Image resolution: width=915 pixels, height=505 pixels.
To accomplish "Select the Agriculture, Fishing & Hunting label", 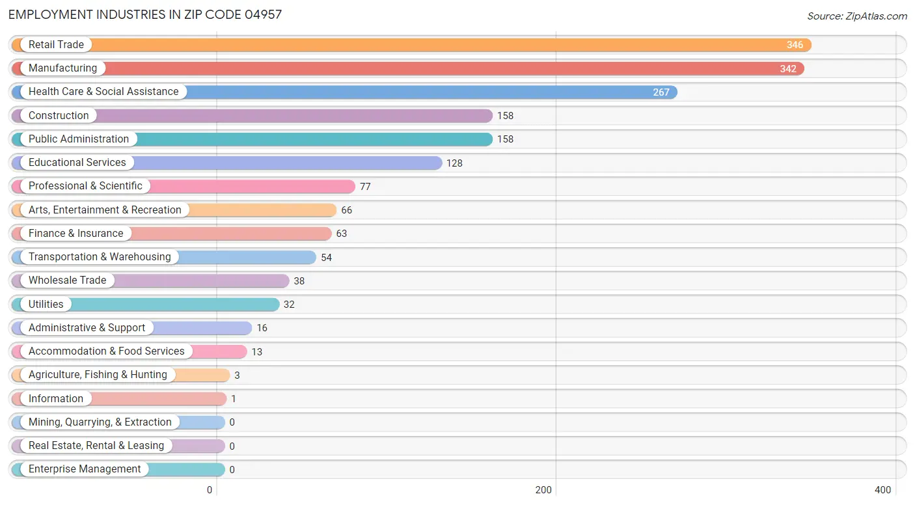I will click(98, 375).
